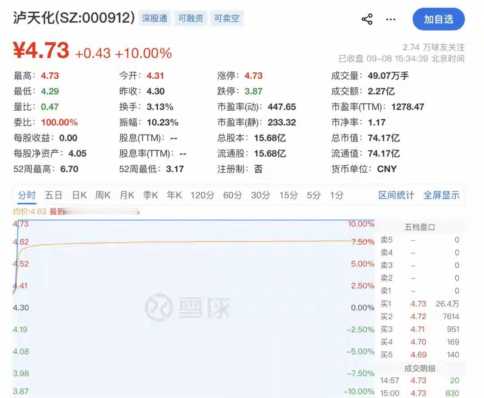
Task: Click the 可卖空 tag
Action: [x=227, y=18]
